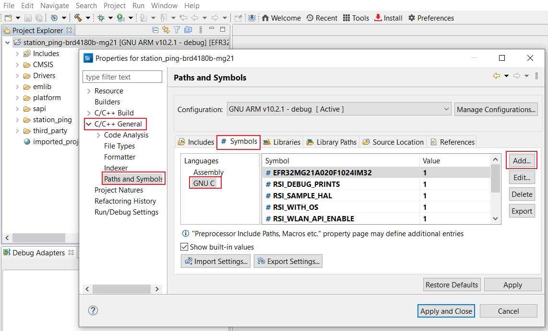Click the Recent icon in the toolbar

click(322, 18)
